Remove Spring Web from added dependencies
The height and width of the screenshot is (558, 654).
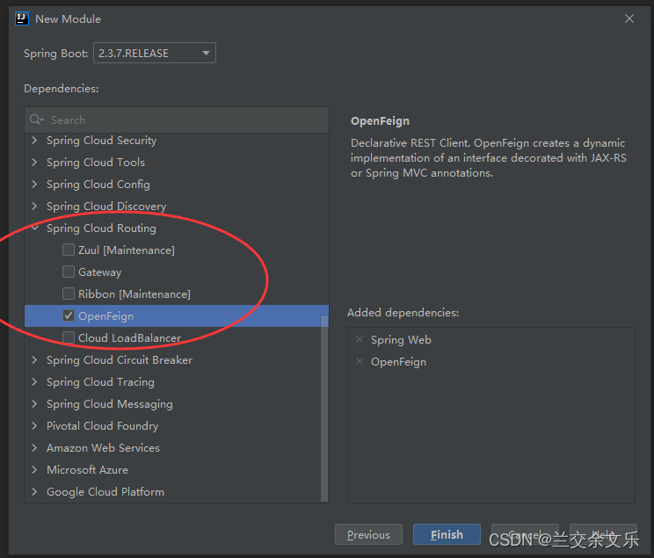[x=360, y=339]
